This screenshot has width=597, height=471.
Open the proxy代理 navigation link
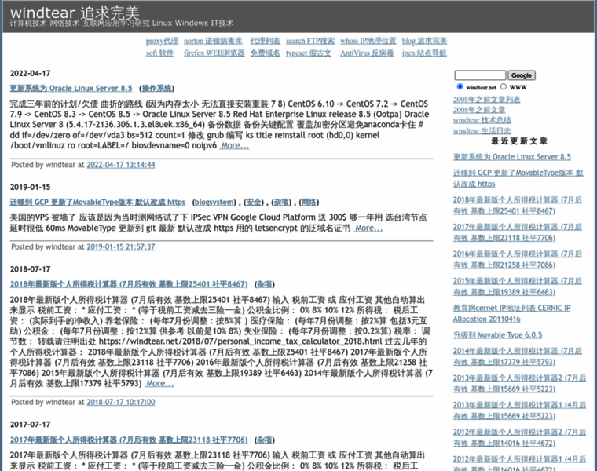coord(162,41)
